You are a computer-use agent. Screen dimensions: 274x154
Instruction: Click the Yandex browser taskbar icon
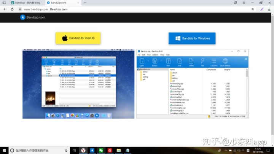pyautogui.click(x=83, y=150)
